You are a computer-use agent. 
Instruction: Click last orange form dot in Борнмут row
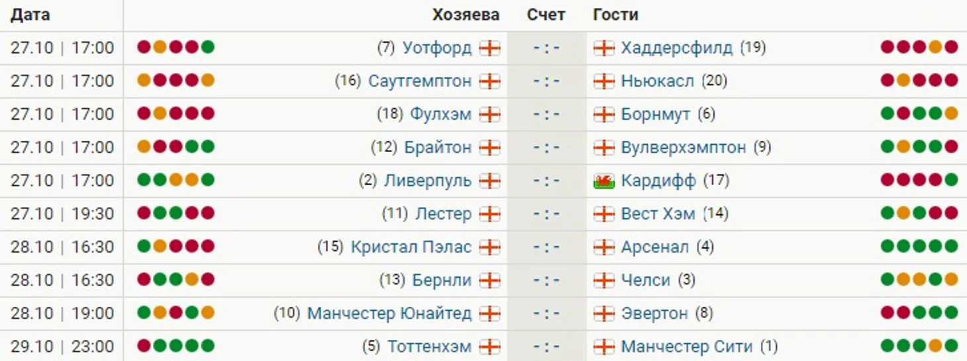[951, 114]
